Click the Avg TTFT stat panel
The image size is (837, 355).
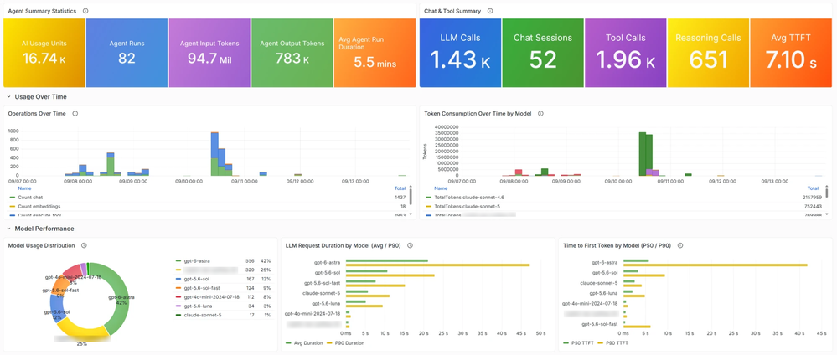pos(791,53)
